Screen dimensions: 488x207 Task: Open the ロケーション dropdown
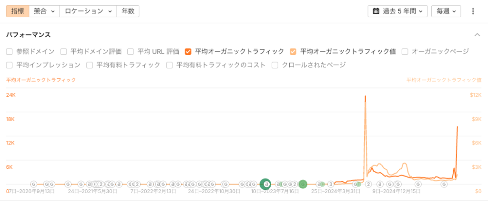[x=88, y=11]
